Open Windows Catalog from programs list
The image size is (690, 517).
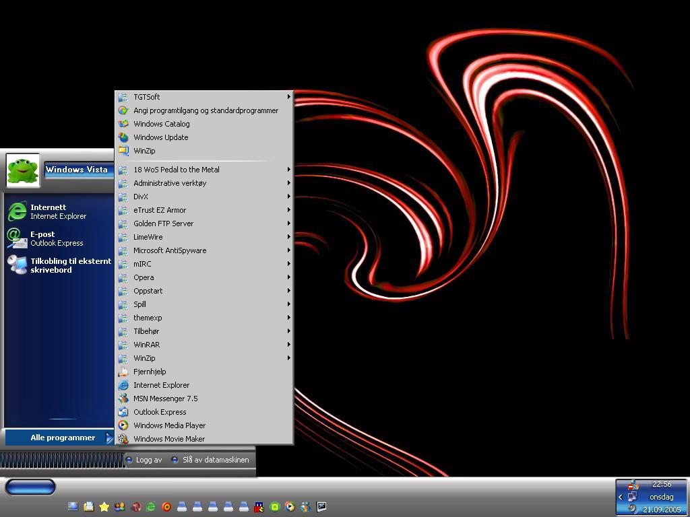click(203, 124)
